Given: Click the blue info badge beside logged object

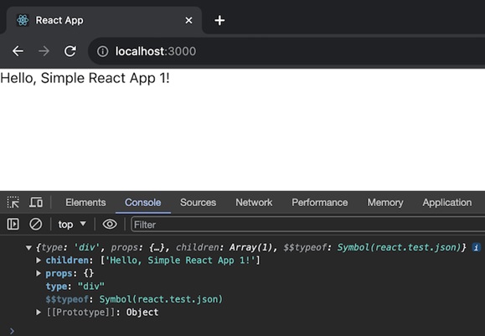Looking at the screenshot, I should click(476, 247).
